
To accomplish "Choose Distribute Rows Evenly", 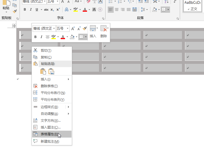I will pyautogui.click(x=52, y=93).
